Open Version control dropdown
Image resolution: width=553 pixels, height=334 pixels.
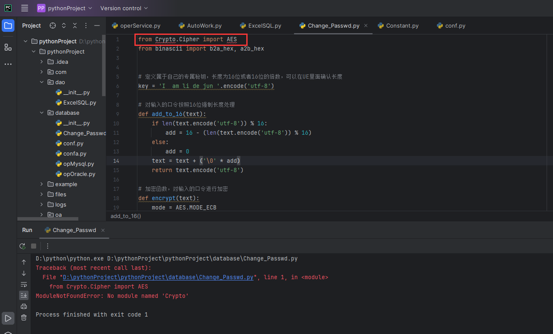pyautogui.click(x=124, y=8)
